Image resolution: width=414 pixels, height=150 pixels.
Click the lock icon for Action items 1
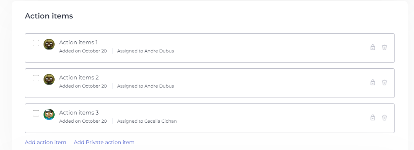(x=373, y=47)
